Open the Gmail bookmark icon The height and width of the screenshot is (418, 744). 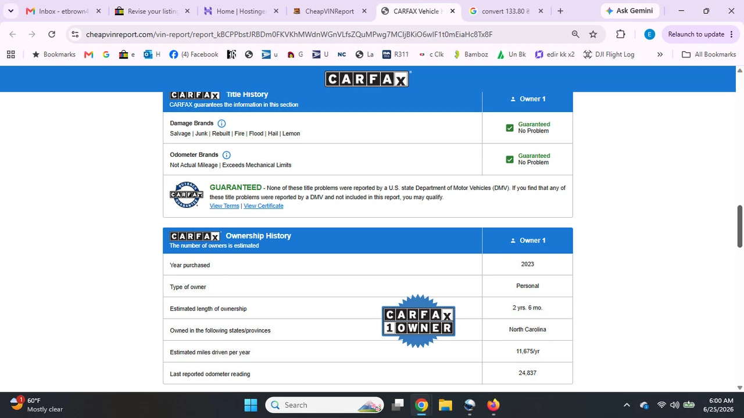(88, 55)
